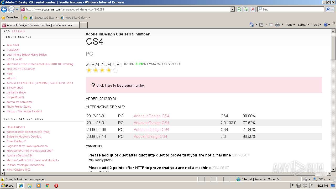This screenshot has width=336, height=189.
Task: Open the Favorites star button
Action: (x=10, y=17)
